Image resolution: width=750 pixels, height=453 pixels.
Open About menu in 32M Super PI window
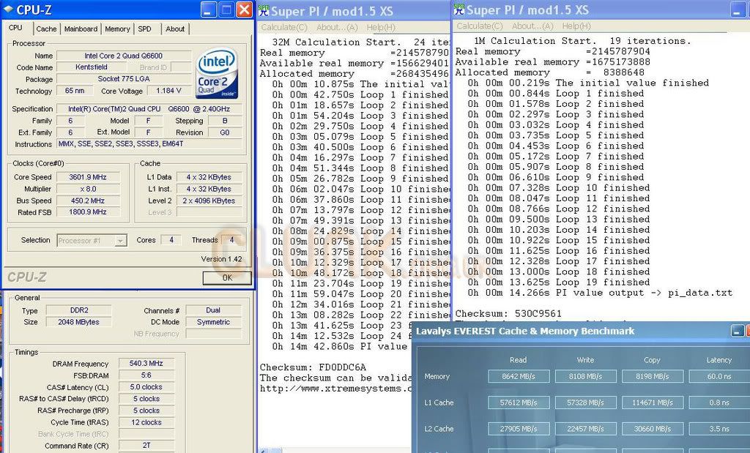[337, 27]
